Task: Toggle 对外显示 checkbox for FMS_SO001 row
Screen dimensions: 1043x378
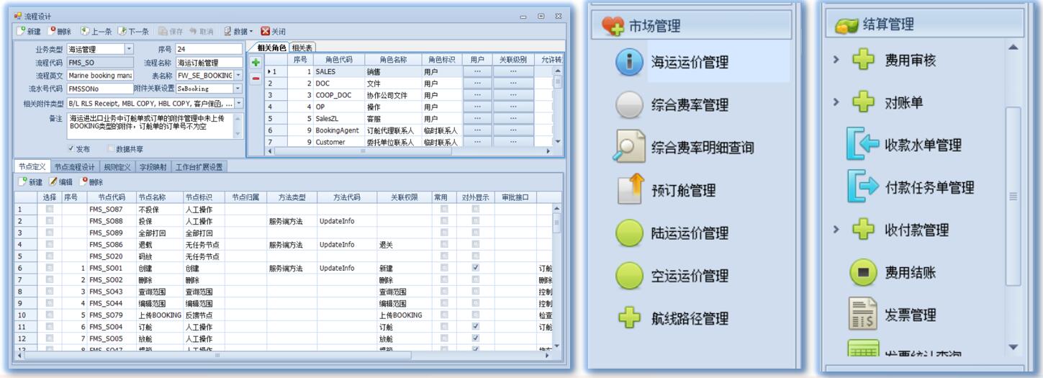Action: click(x=475, y=268)
